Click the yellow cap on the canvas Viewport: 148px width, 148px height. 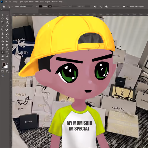(x=65, y=39)
